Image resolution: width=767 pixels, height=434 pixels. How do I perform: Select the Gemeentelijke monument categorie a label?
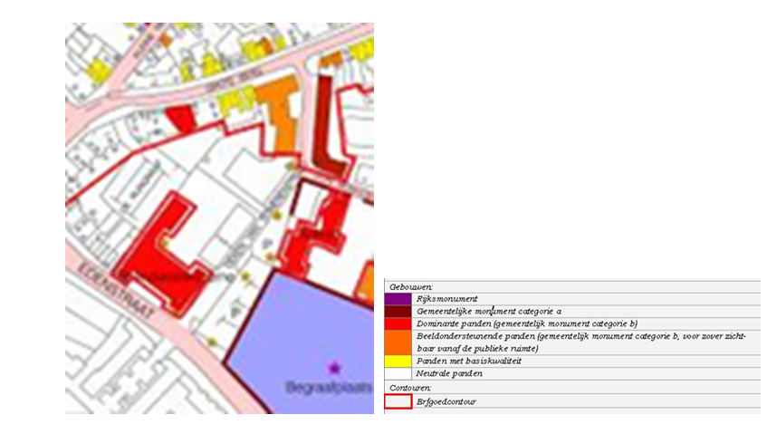[489, 311]
